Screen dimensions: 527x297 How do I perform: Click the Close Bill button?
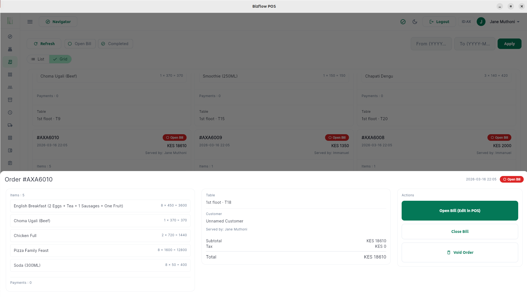click(x=460, y=232)
